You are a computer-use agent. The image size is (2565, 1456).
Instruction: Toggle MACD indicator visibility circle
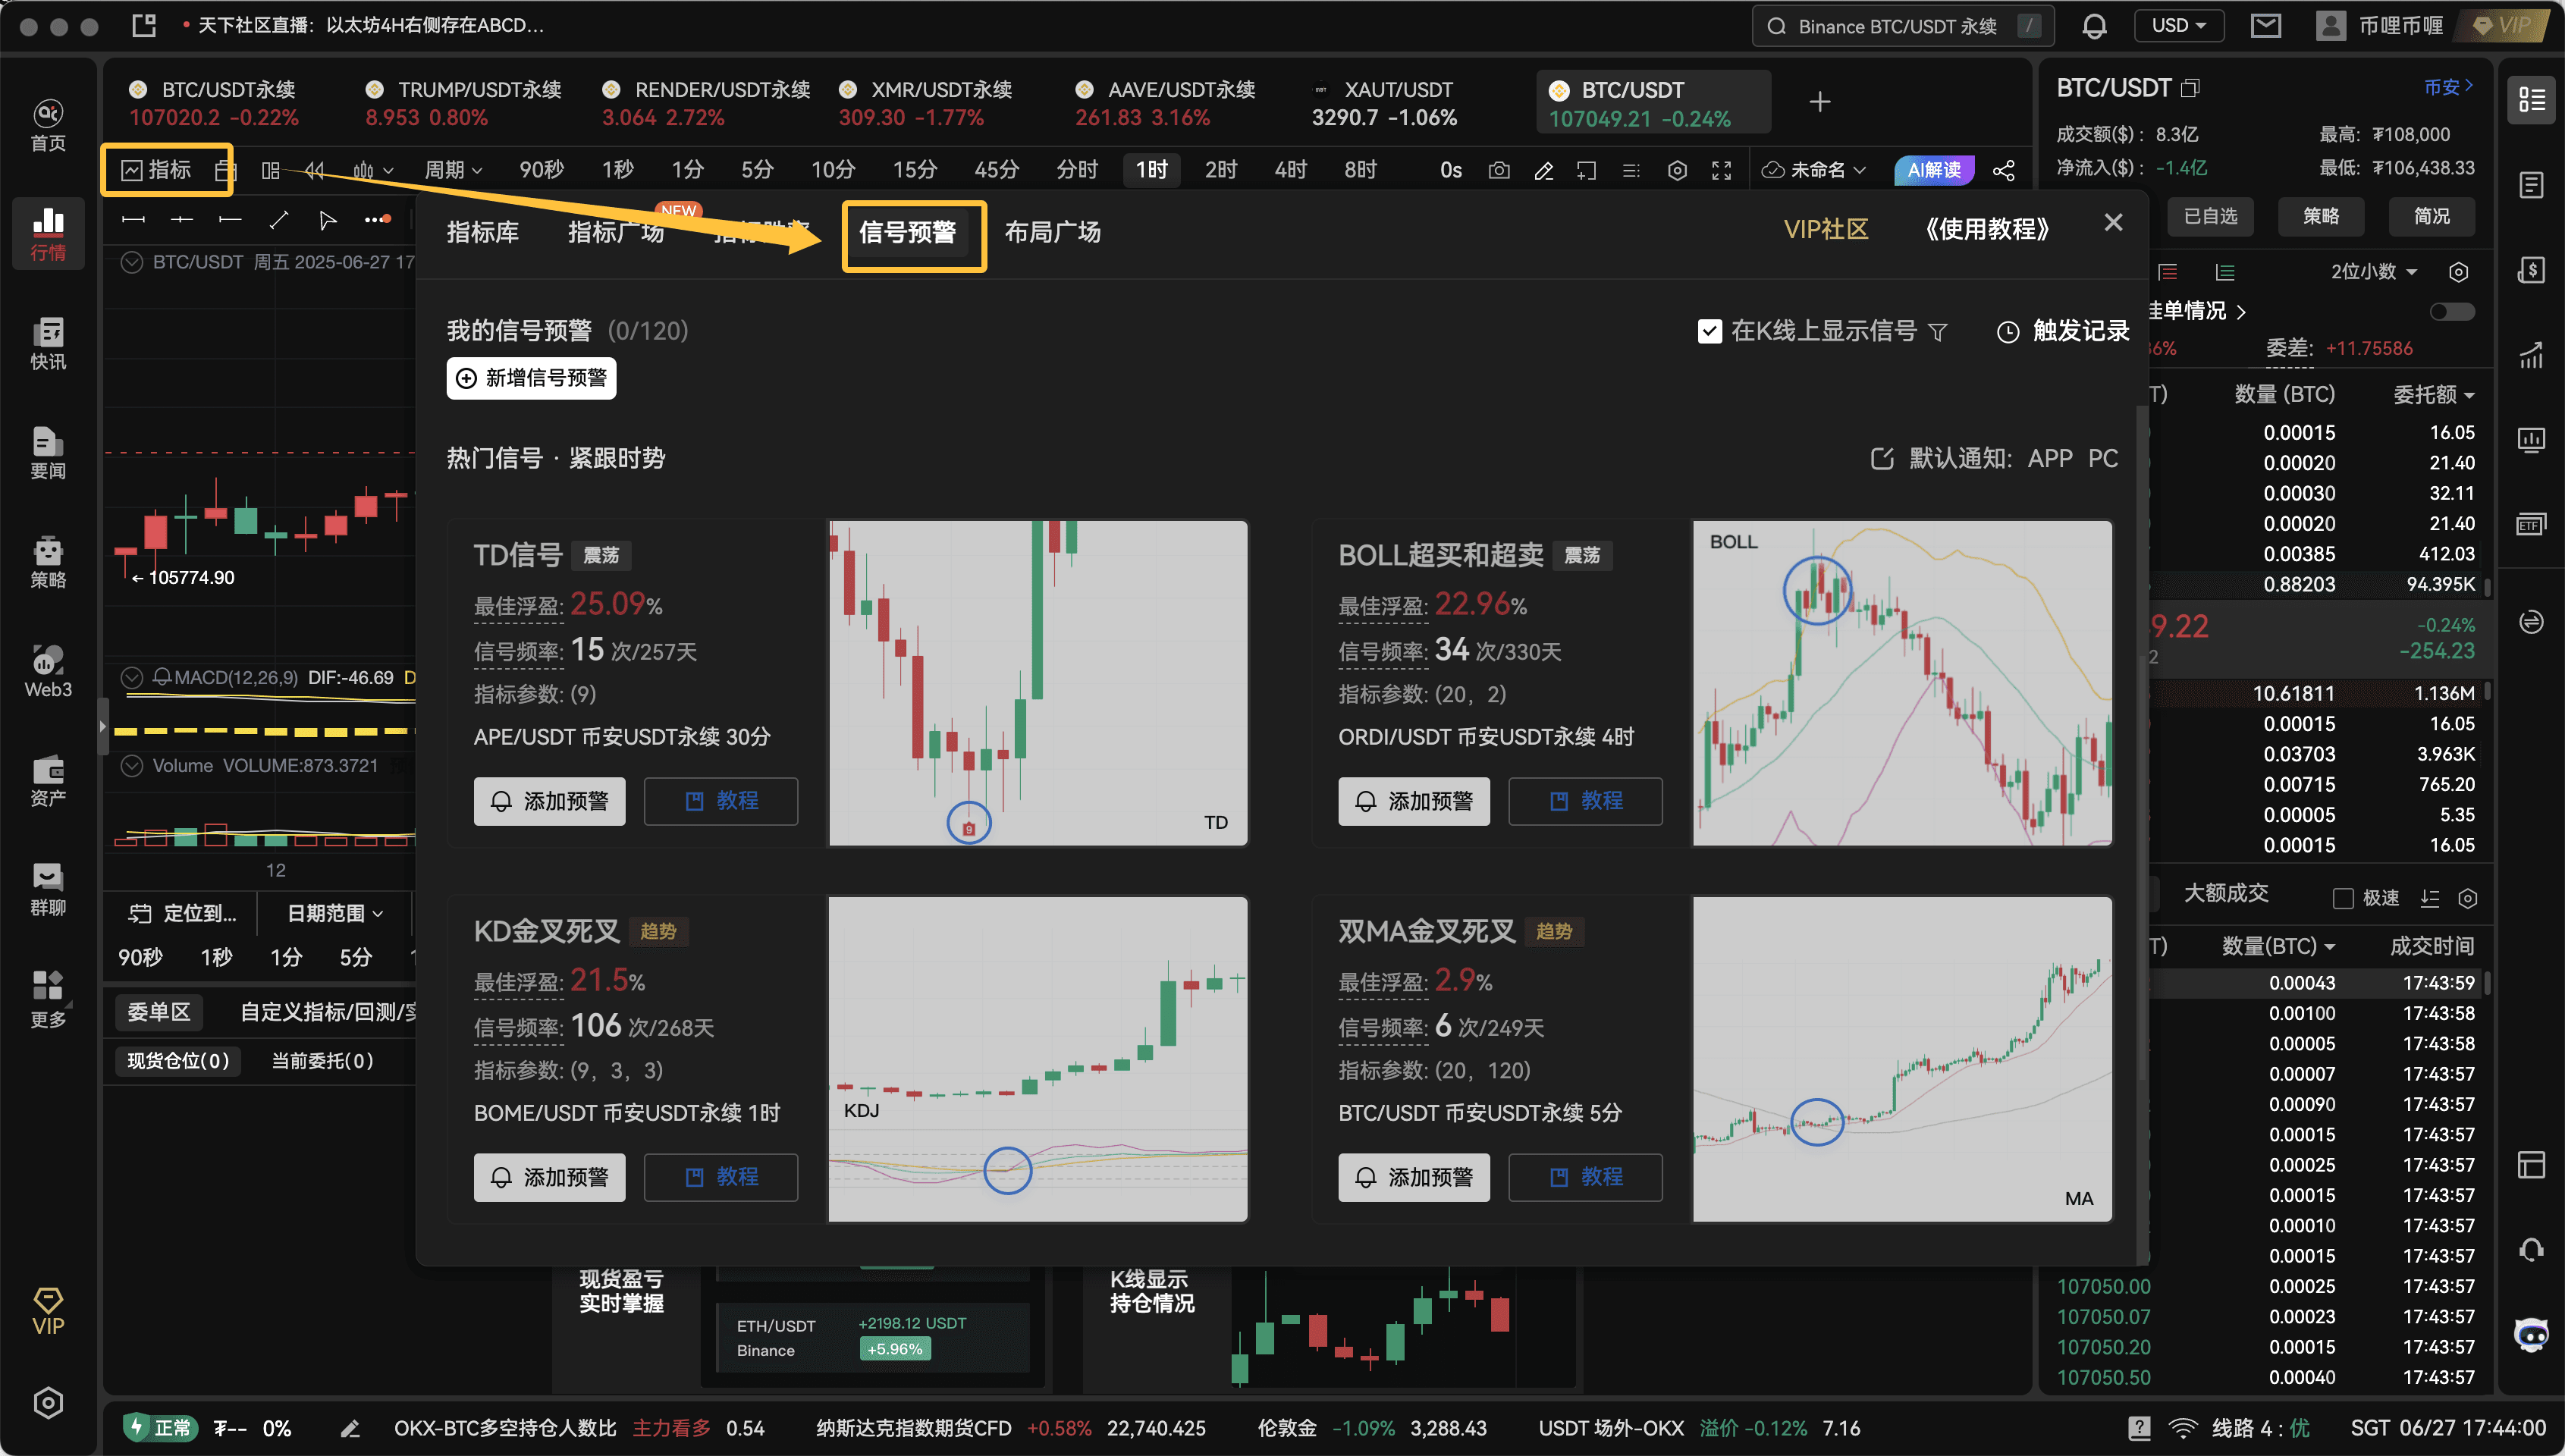pos(131,677)
